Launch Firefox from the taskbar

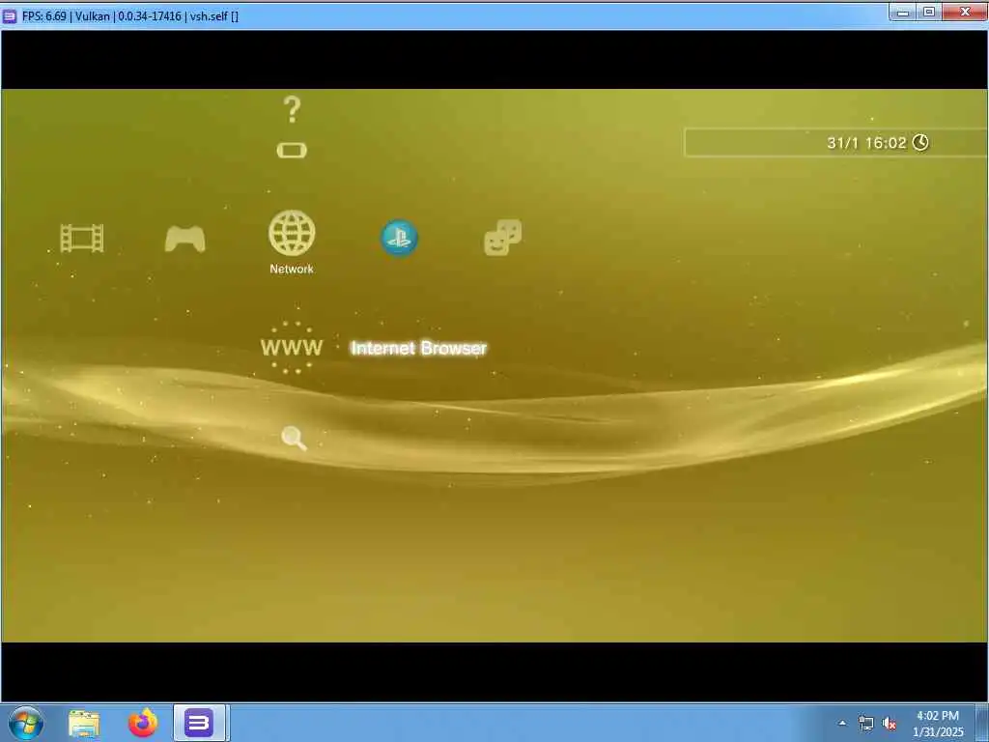143,723
